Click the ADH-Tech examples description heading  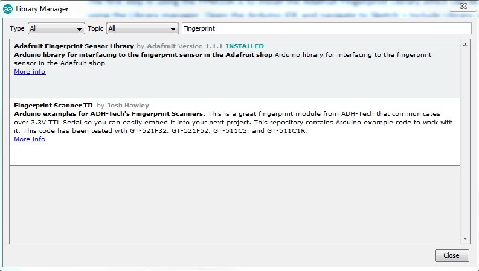tap(110, 114)
